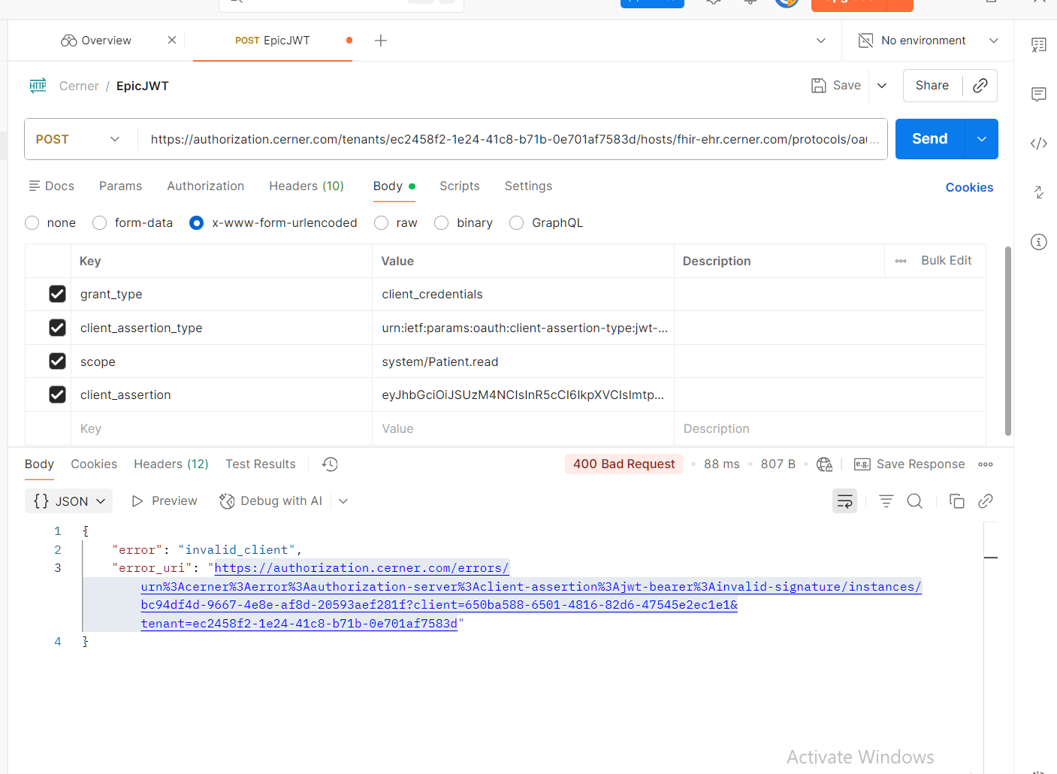Uncheck the scope parameter checkbox
The width and height of the screenshot is (1057, 774).
(57, 361)
